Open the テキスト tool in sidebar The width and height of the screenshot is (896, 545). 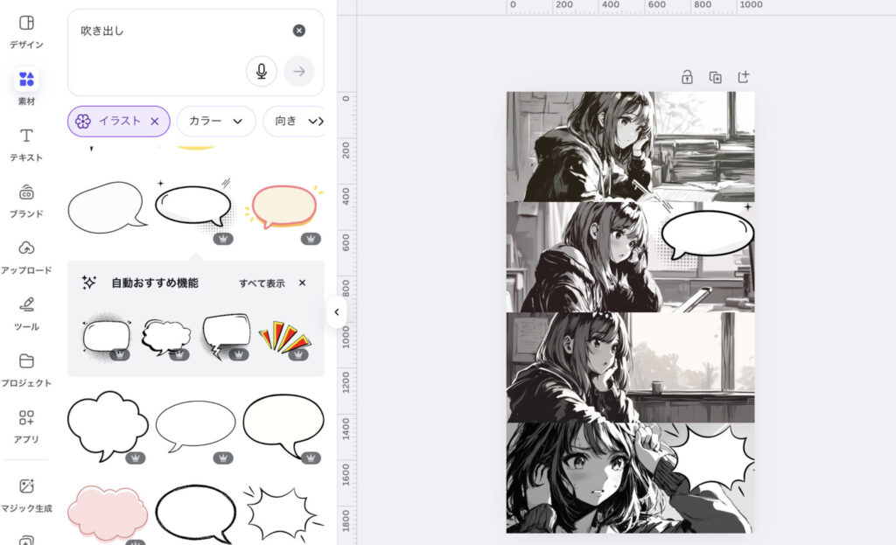(26, 144)
